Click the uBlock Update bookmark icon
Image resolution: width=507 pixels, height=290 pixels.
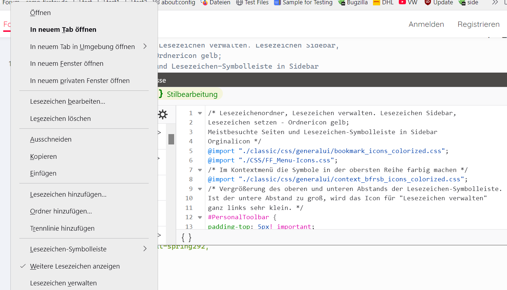point(428,3)
